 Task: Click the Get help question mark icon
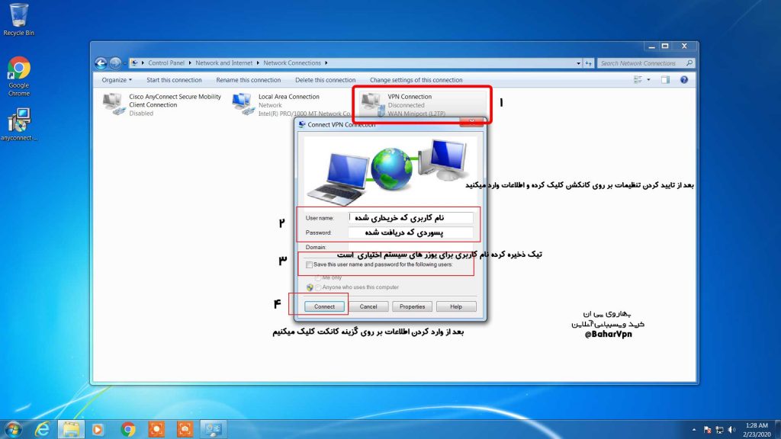click(684, 79)
